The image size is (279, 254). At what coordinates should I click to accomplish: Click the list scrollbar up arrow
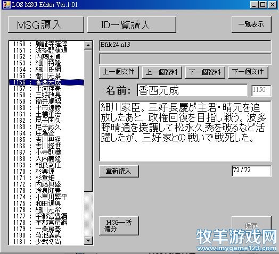[88, 45]
